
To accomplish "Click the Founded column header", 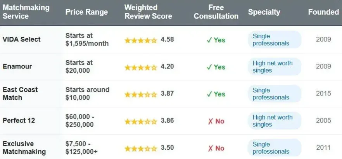I will tap(323, 12).
